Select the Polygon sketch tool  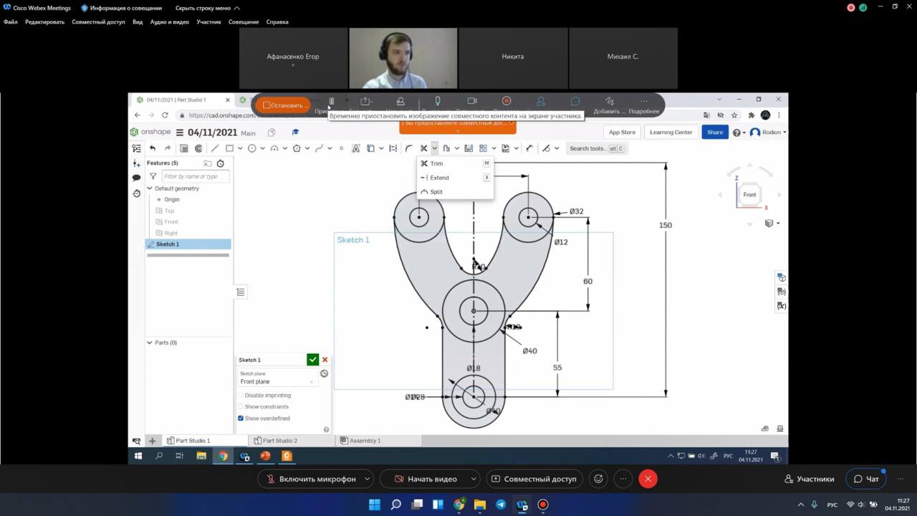point(297,148)
